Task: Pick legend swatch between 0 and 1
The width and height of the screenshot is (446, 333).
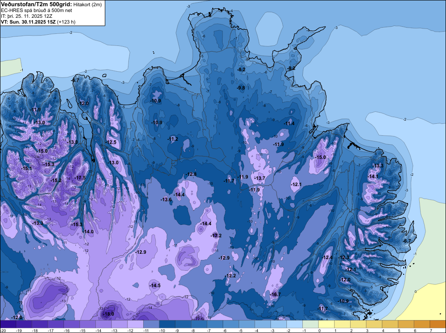Action: click(326, 324)
